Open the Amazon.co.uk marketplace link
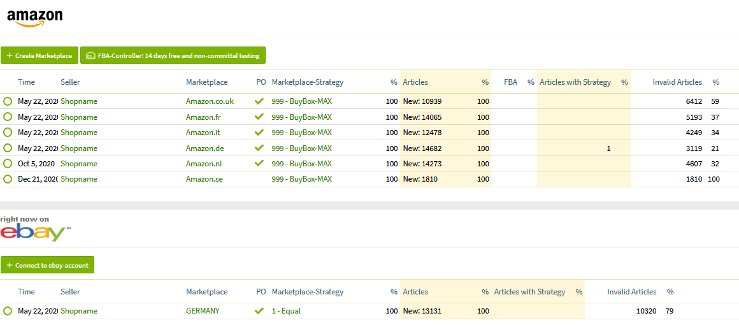Screen dimensions: 739x325 tap(210, 101)
